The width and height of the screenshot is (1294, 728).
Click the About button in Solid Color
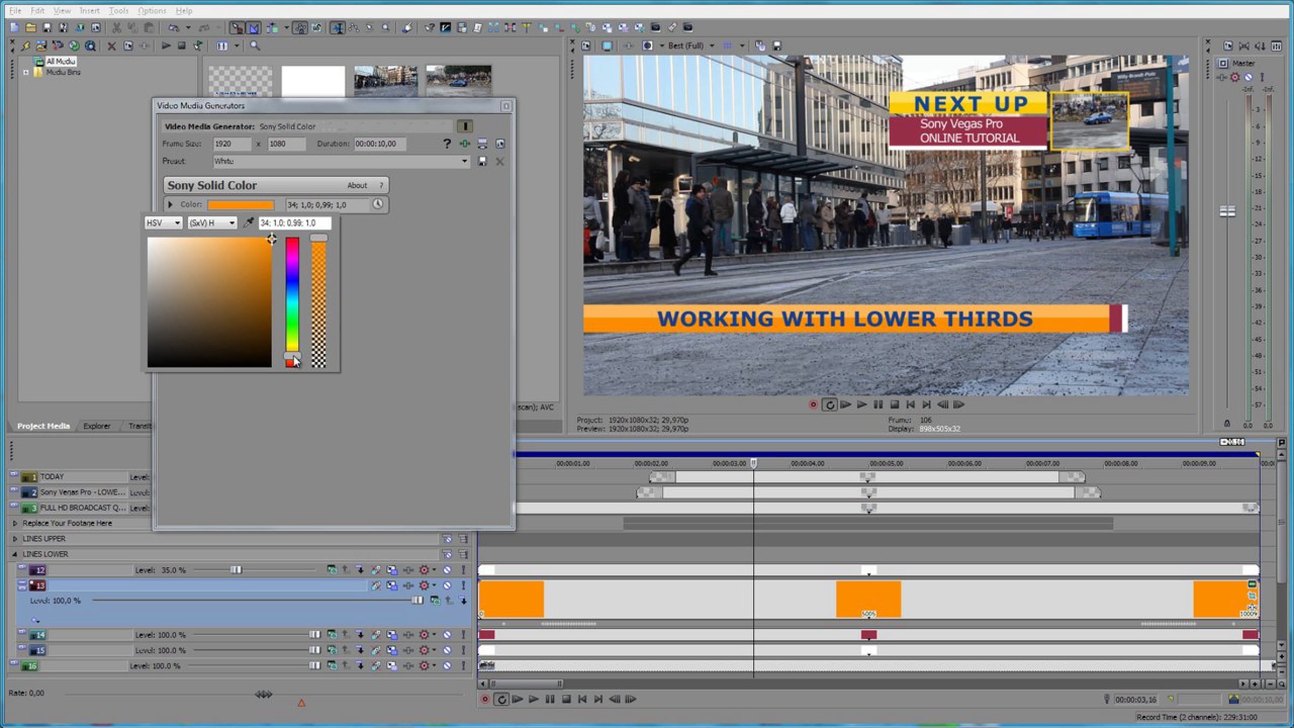(x=357, y=185)
